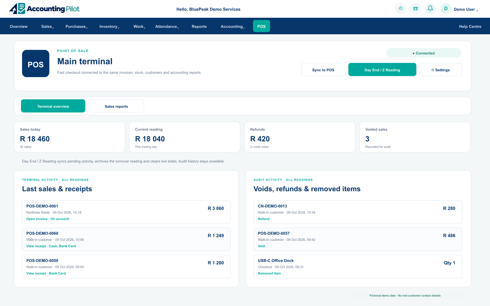Click the R 280 refund amount
490x306 pixels.
(x=449, y=208)
